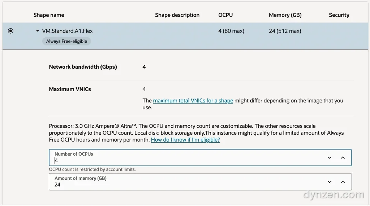
Task: Collapse the VM.Standard.A1.Flex details arrow
Action: (x=37, y=31)
